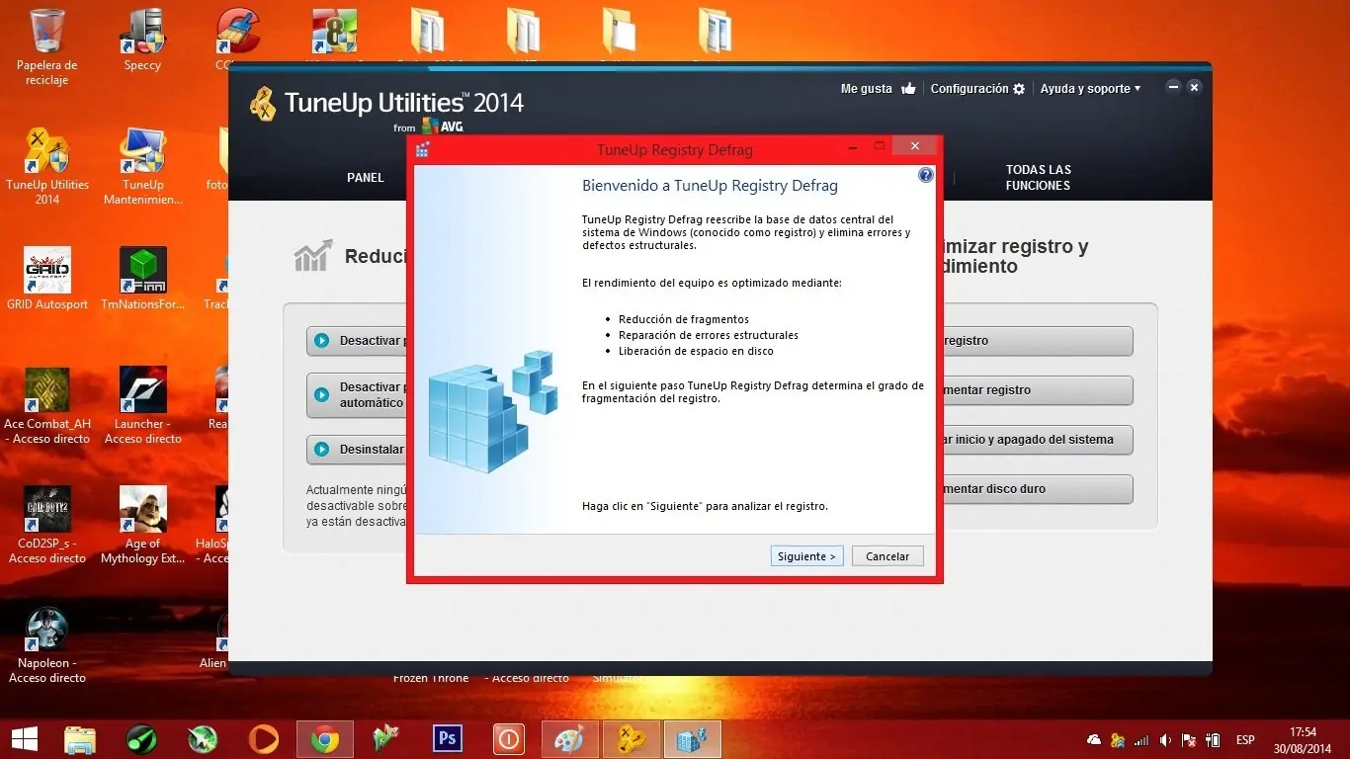Select the TmNationsForever desktop shortcut
The height and width of the screenshot is (759, 1350).
(143, 280)
